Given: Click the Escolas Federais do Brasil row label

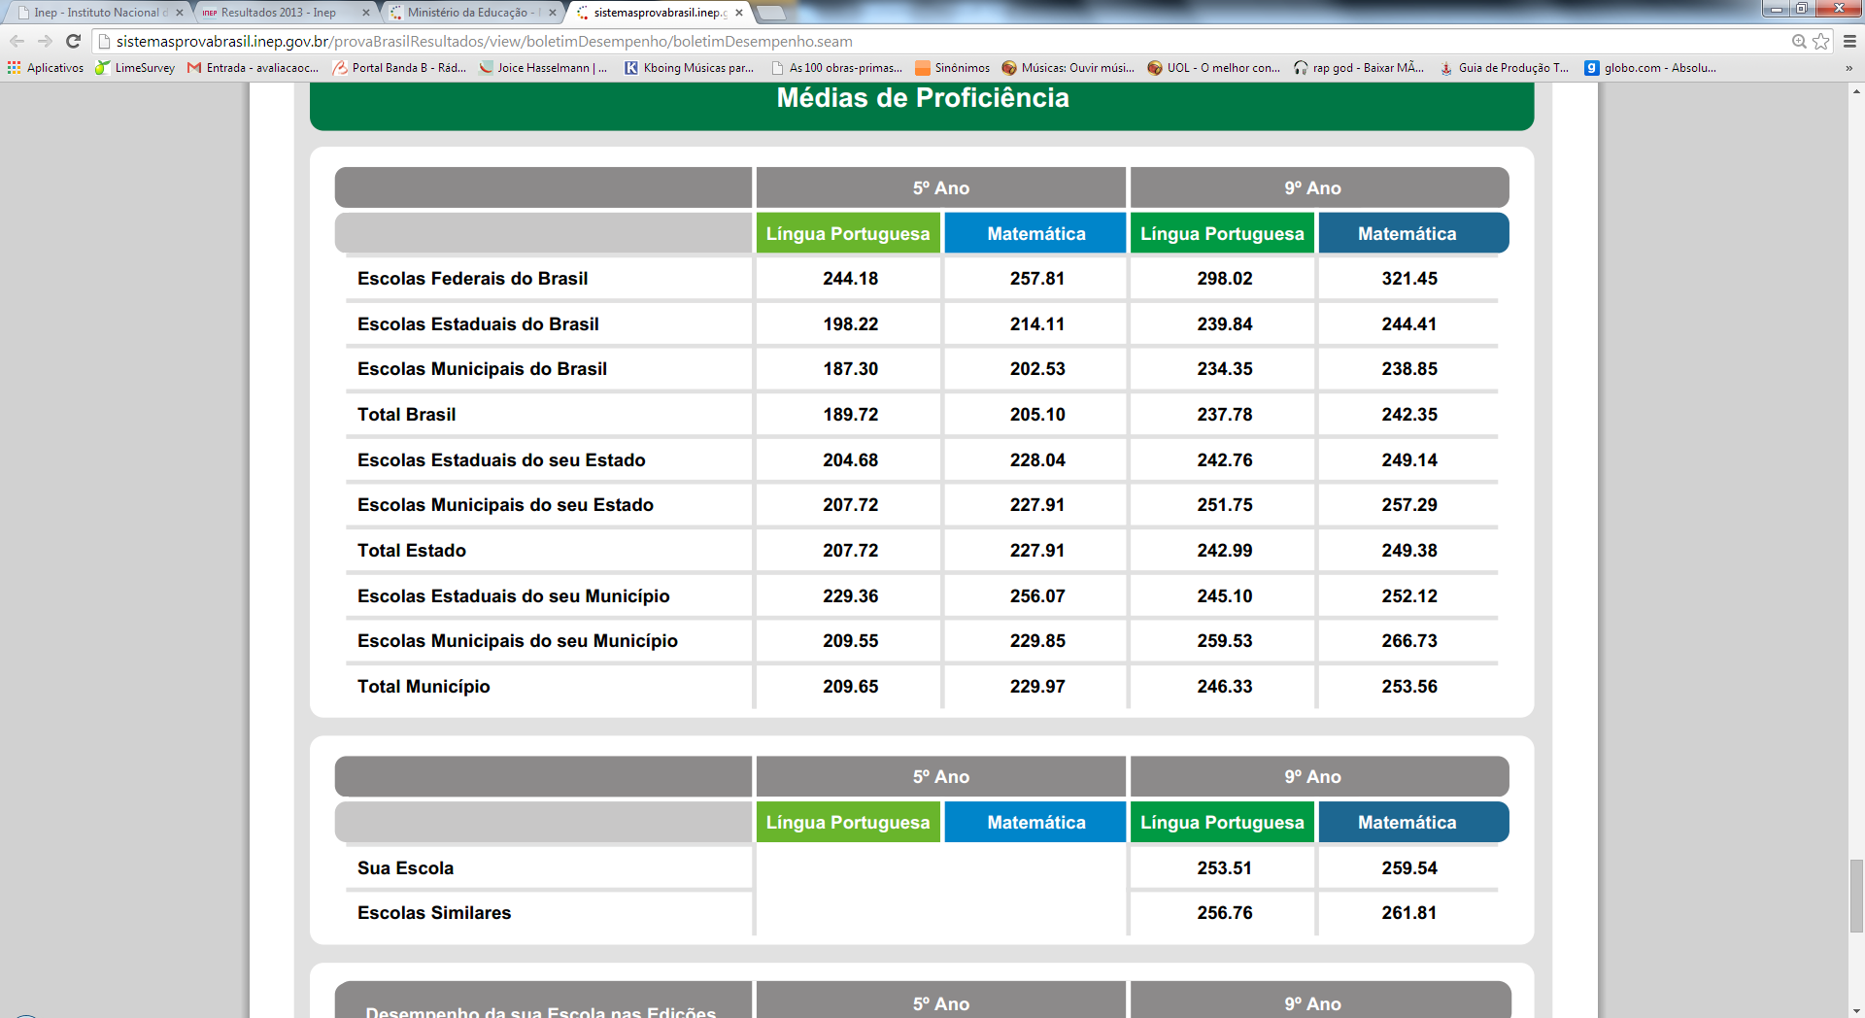Looking at the screenshot, I should click(x=472, y=279).
